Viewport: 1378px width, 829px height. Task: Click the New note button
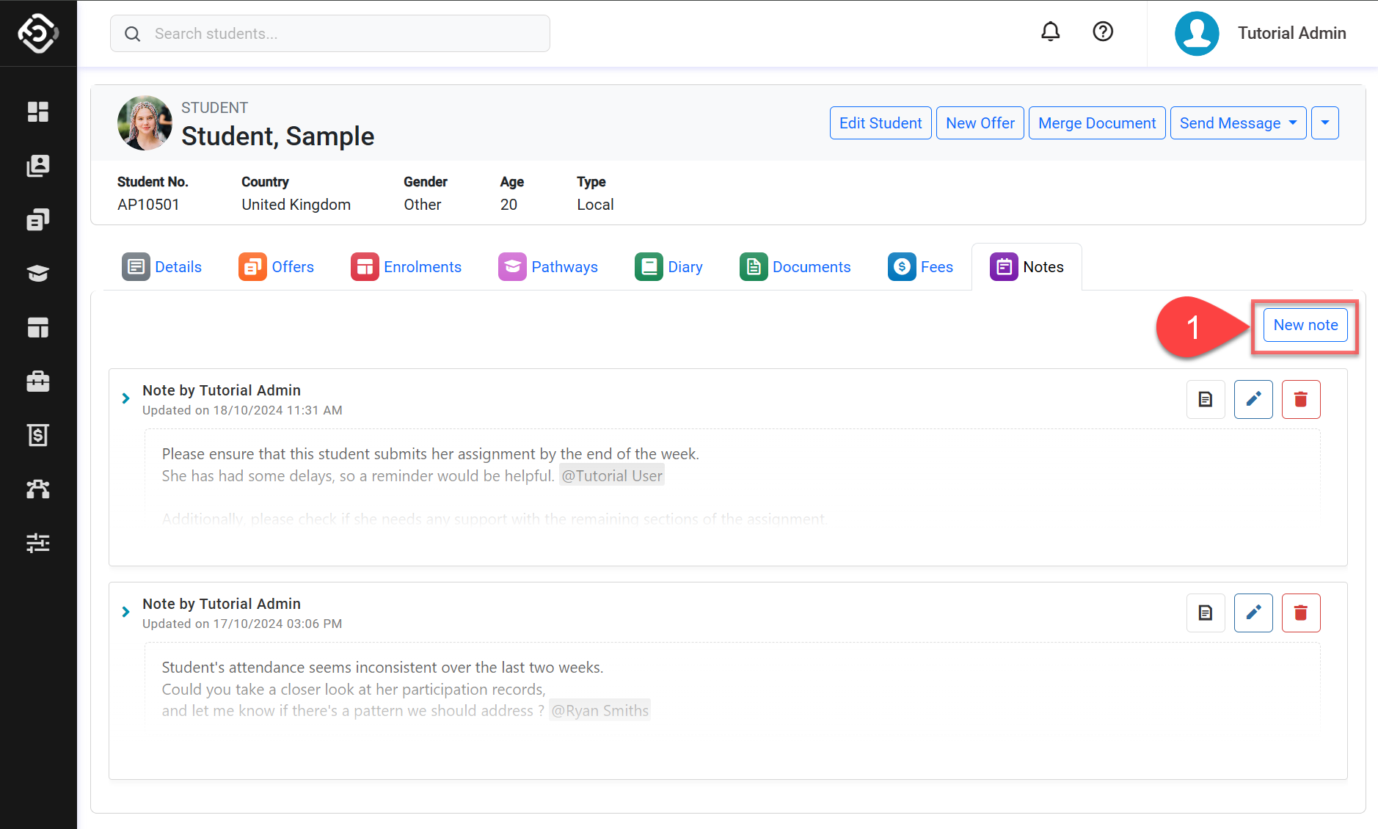tap(1305, 325)
